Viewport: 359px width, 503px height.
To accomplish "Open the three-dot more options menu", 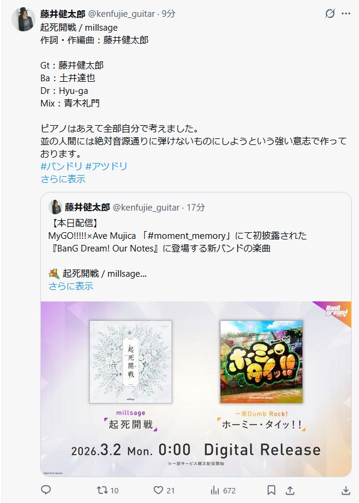I will (346, 14).
